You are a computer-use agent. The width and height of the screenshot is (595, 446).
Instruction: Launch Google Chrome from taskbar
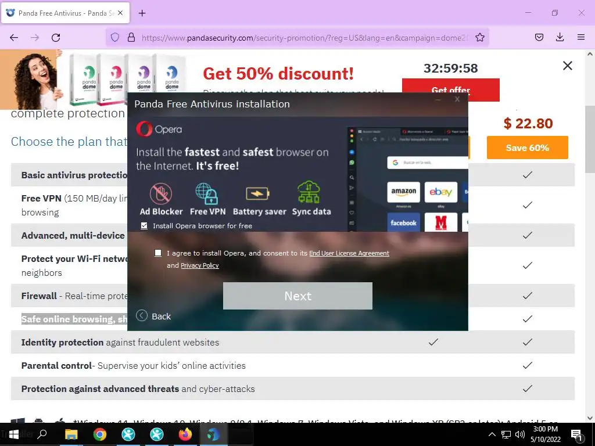click(x=100, y=434)
